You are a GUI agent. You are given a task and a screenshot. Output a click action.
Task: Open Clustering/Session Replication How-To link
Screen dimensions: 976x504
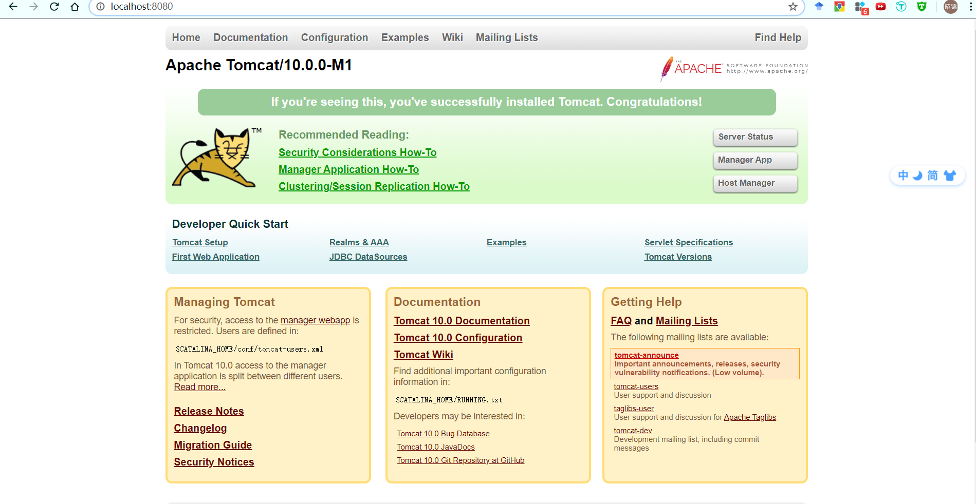point(374,186)
